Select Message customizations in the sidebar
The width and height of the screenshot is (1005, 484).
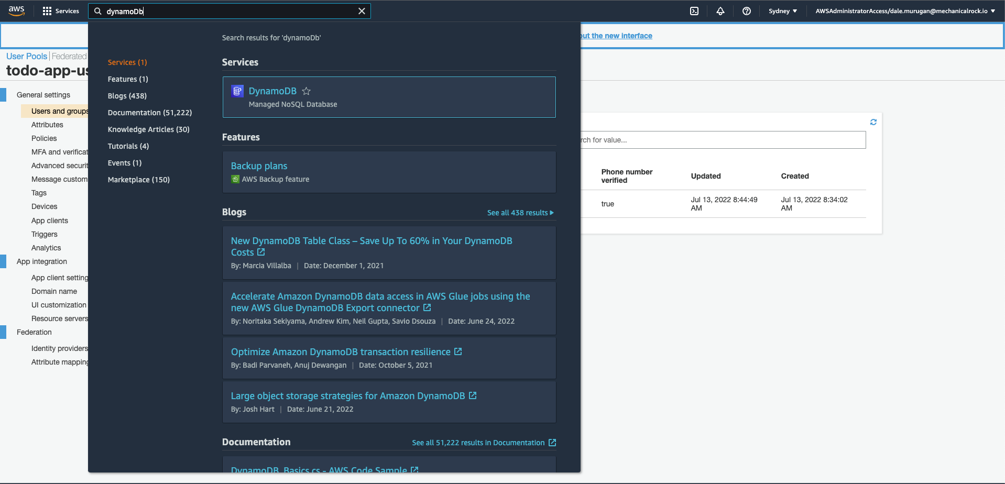pos(60,179)
